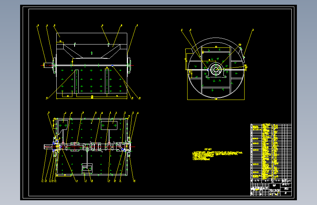Click the hopper funnel shape in front view
317x205 pixels.
92,51
